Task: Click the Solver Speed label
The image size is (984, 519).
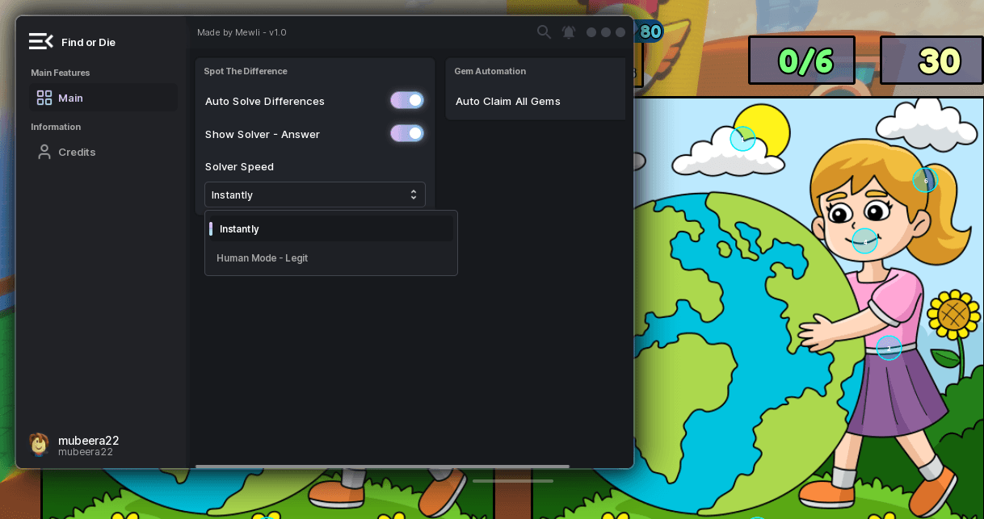Action: click(239, 166)
